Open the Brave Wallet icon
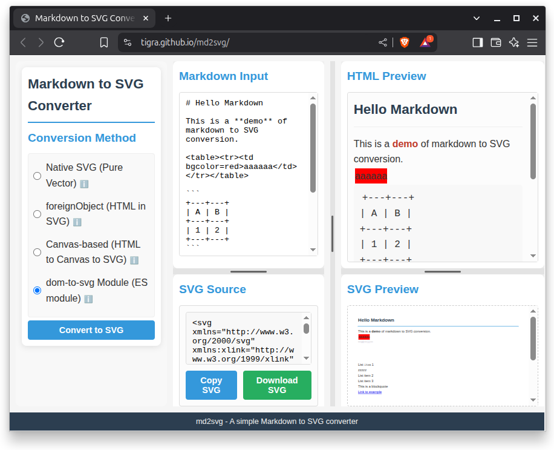The width and height of the screenshot is (554, 450). tap(495, 42)
